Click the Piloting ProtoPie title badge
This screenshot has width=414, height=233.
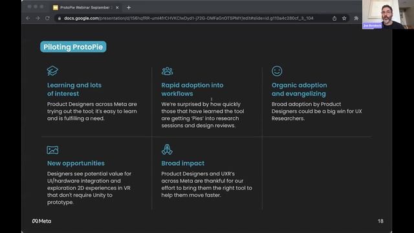[73, 47]
